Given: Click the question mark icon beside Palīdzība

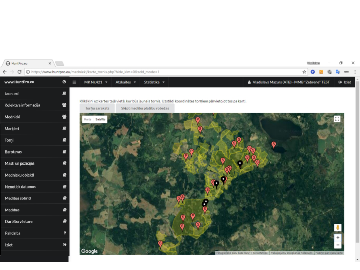Looking at the screenshot, I should 65,233.
